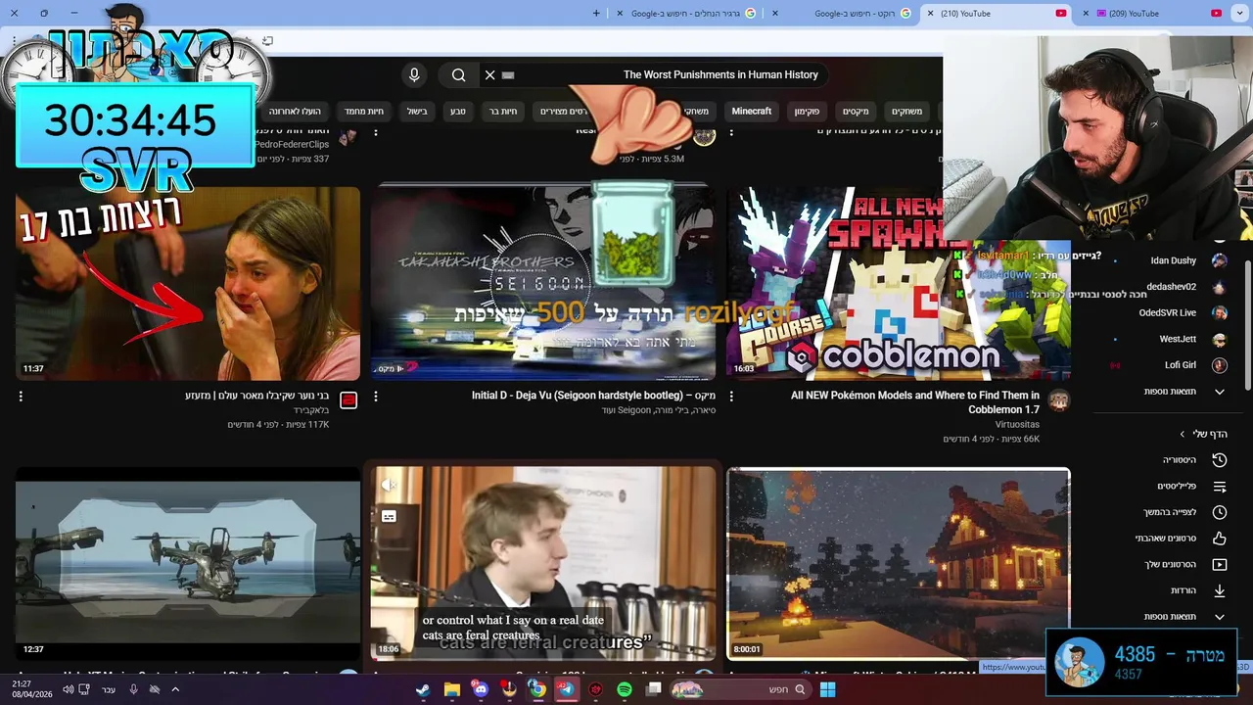1253x705 pixels.
Task: Open the crying girl video thumbnail
Action: pos(188,283)
